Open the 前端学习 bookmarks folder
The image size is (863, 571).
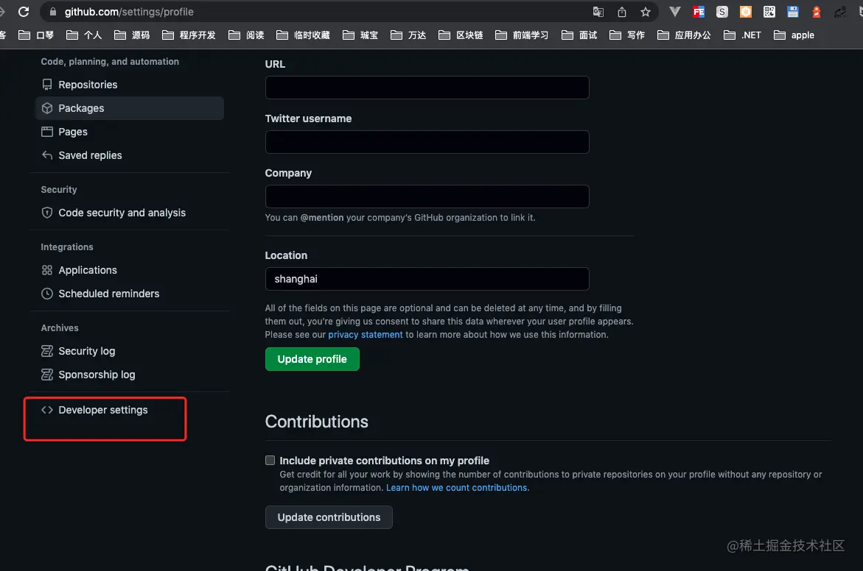coord(522,35)
